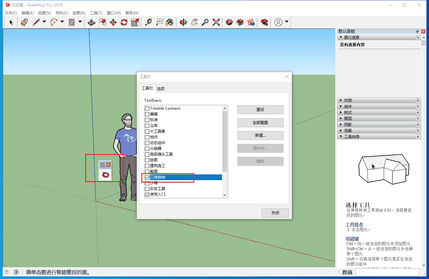Click the 数值 measurement input field

[x=387, y=272]
